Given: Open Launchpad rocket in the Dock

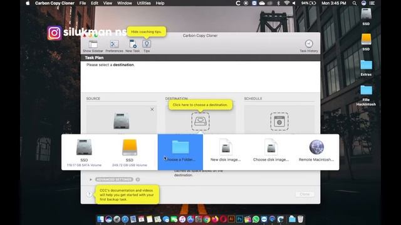Looking at the screenshot, I should [117, 219].
